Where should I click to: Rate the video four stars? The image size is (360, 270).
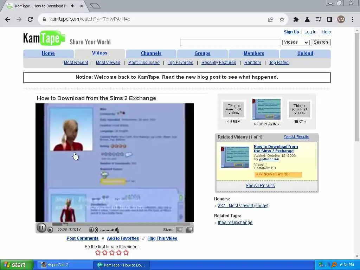tap(119, 253)
